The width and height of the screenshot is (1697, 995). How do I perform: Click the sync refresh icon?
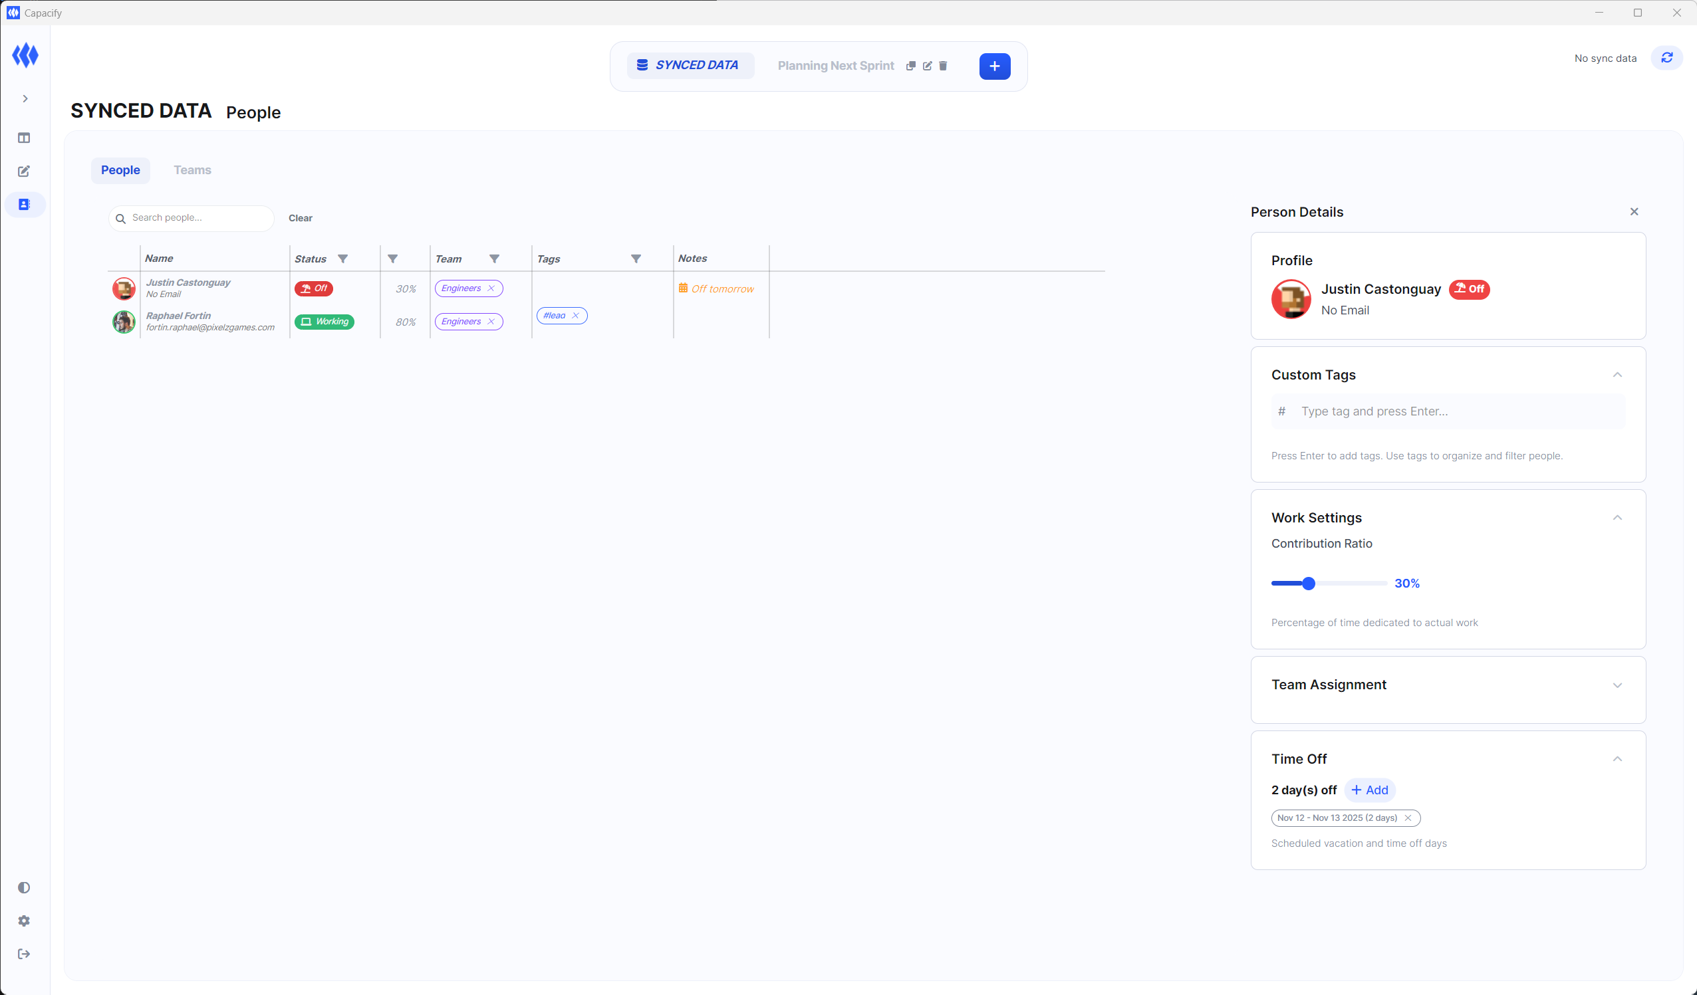pos(1666,58)
